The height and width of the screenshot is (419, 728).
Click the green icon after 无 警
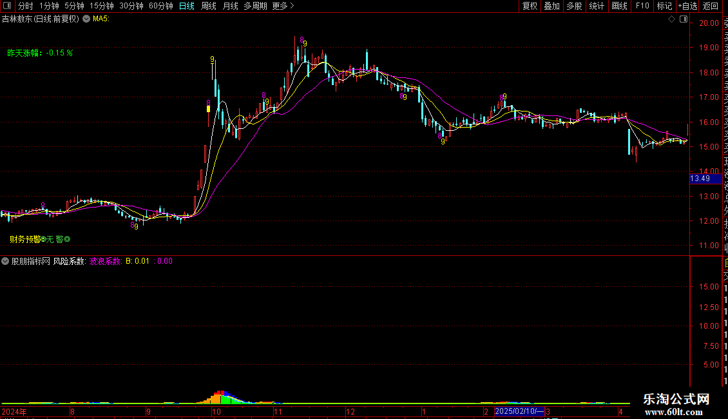67,239
